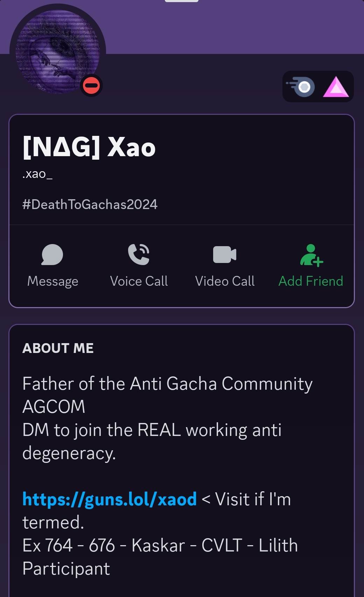Screen dimensions: 364x597
Task: Tap the green Add Friend label
Action: [311, 281]
